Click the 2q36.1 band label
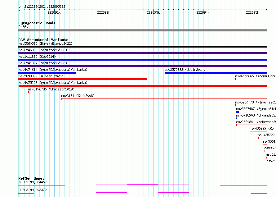The width and height of the screenshot is (276, 197). coord(24,27)
